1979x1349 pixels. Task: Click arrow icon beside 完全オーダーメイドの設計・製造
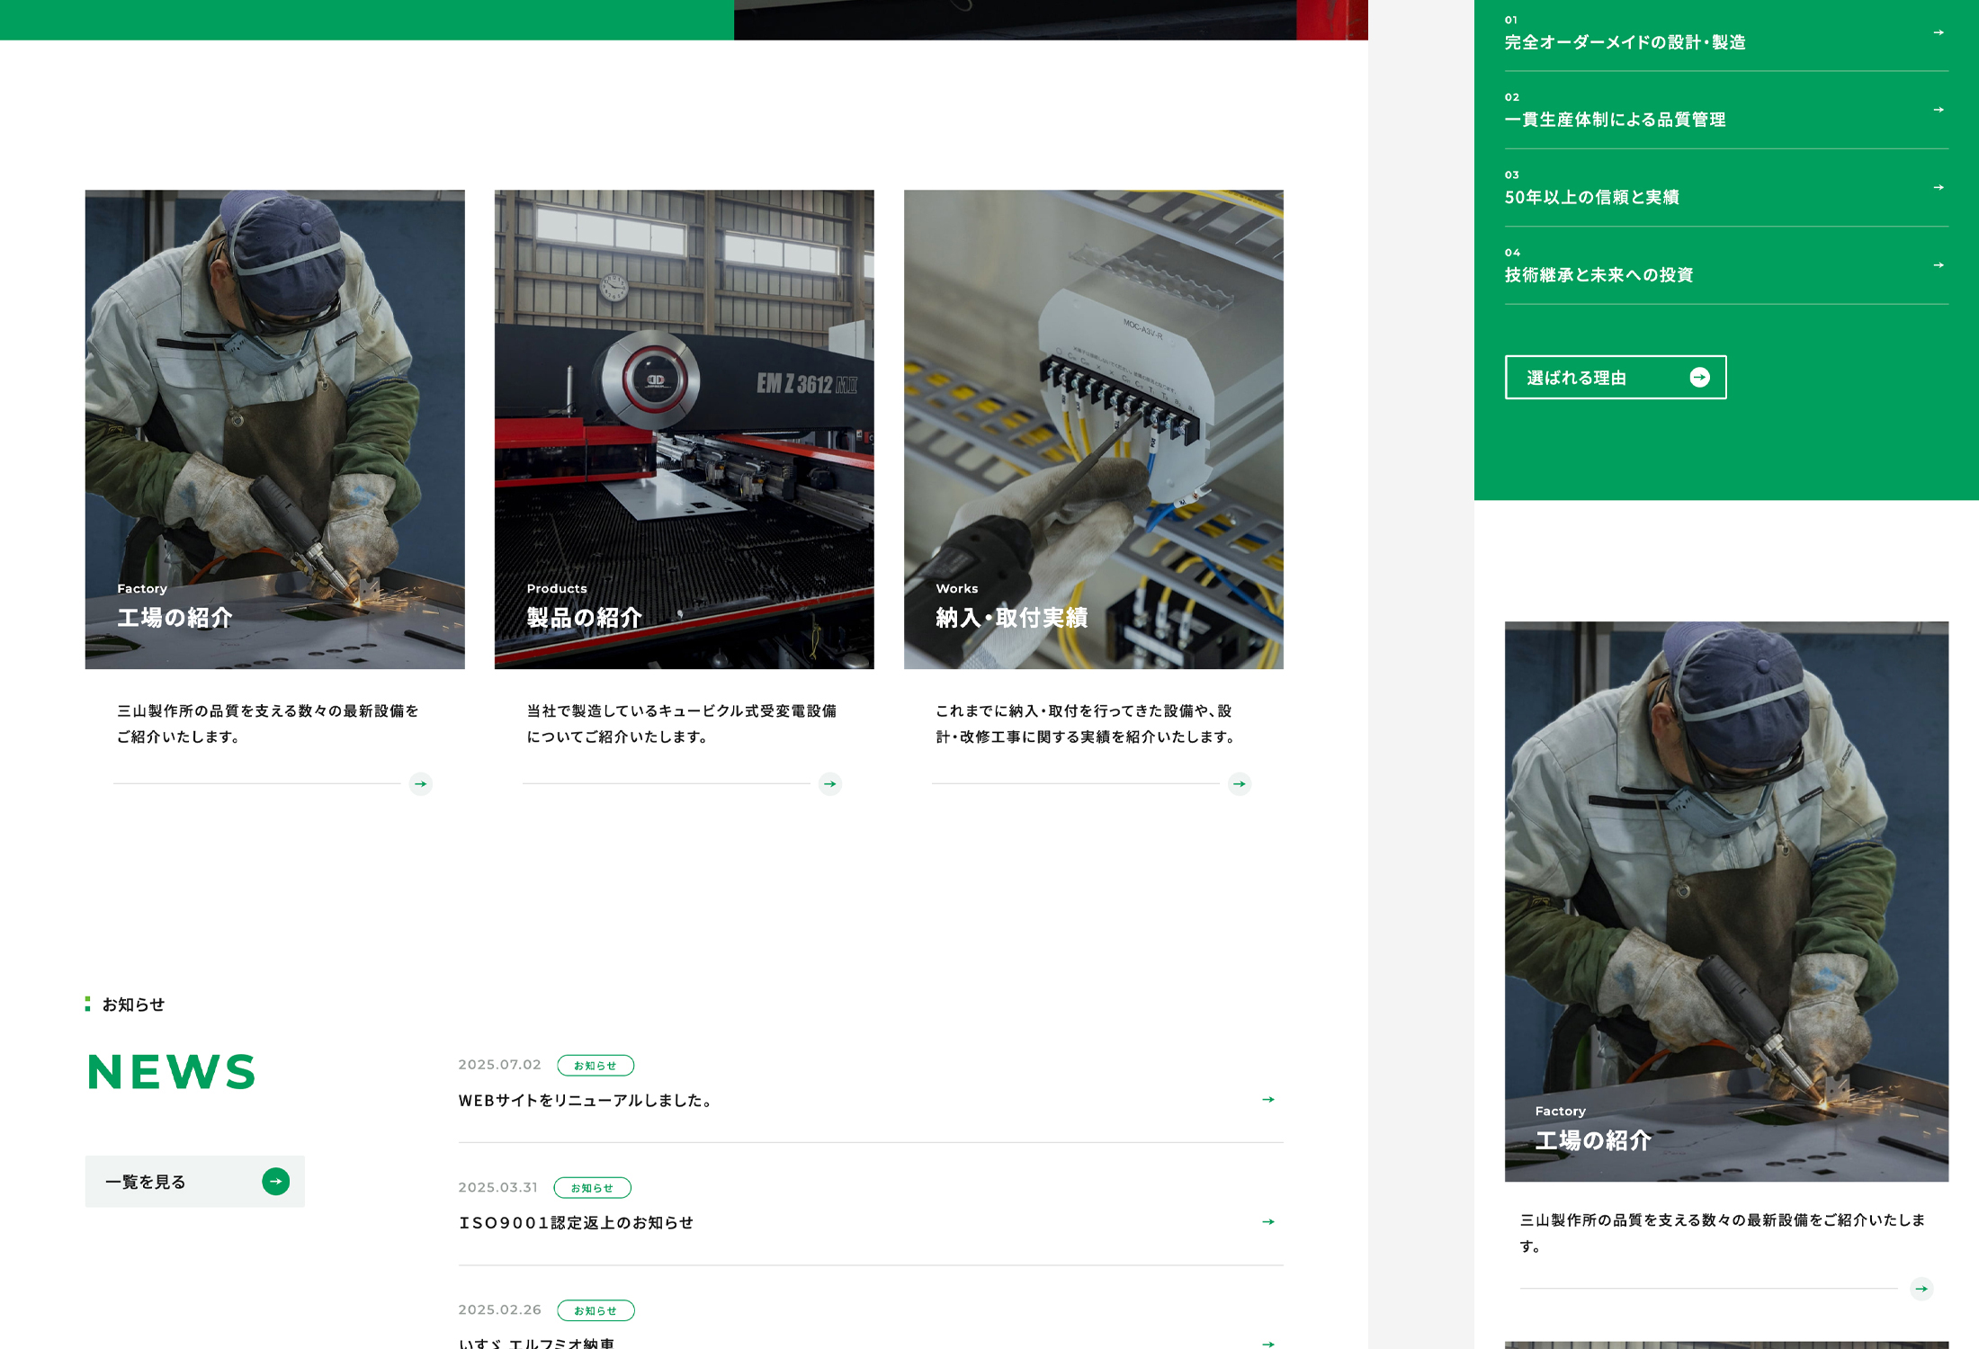1939,32
